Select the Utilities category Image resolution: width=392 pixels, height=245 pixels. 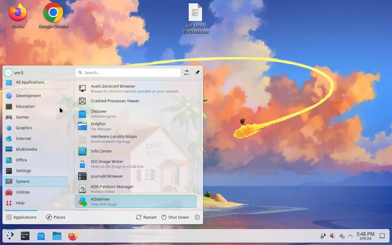point(36,192)
